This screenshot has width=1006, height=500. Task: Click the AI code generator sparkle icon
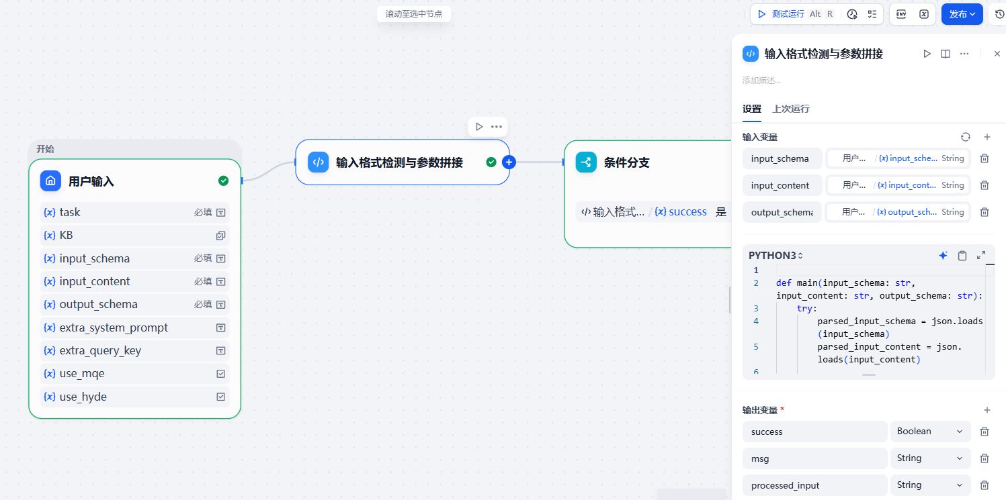[x=944, y=256]
